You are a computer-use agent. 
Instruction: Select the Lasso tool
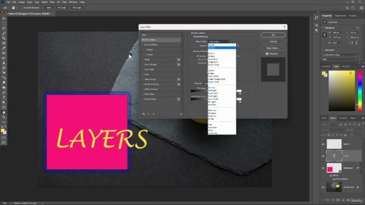pos(4,28)
